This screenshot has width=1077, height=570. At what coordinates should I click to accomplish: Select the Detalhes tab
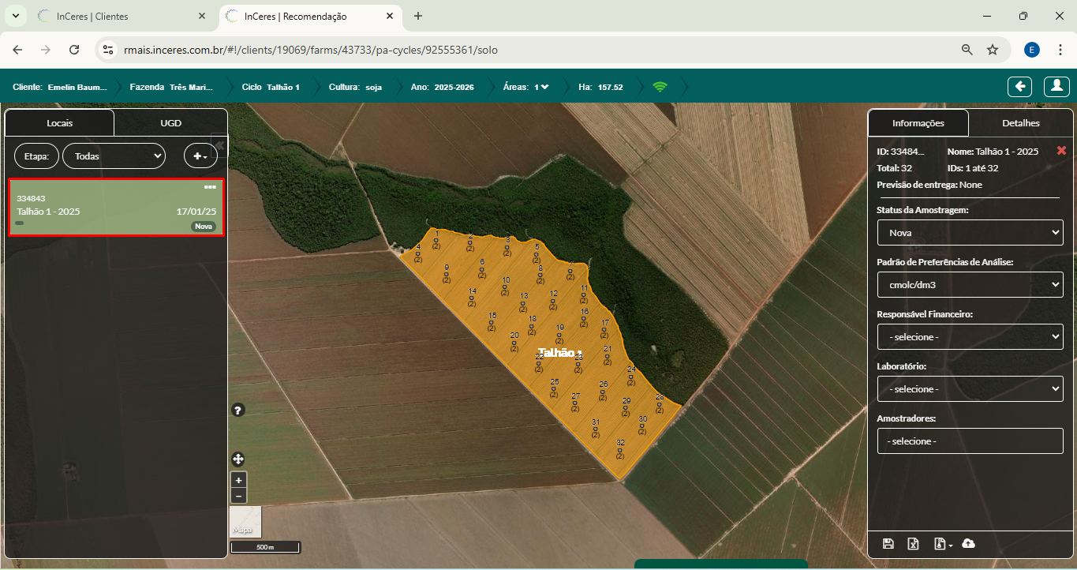click(1021, 123)
